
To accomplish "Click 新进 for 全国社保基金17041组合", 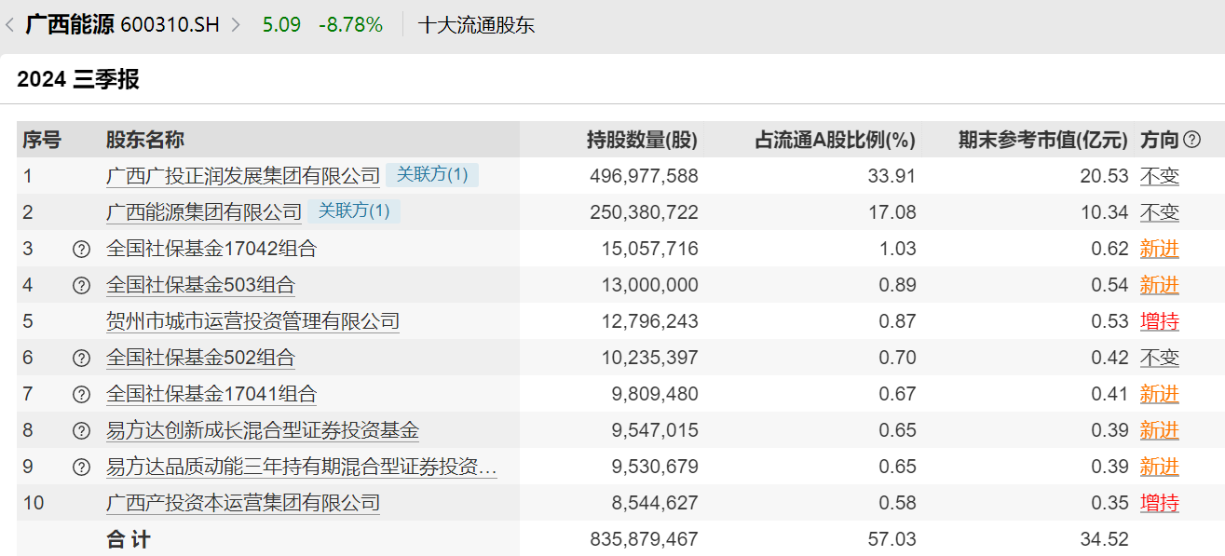I will point(1160,394).
